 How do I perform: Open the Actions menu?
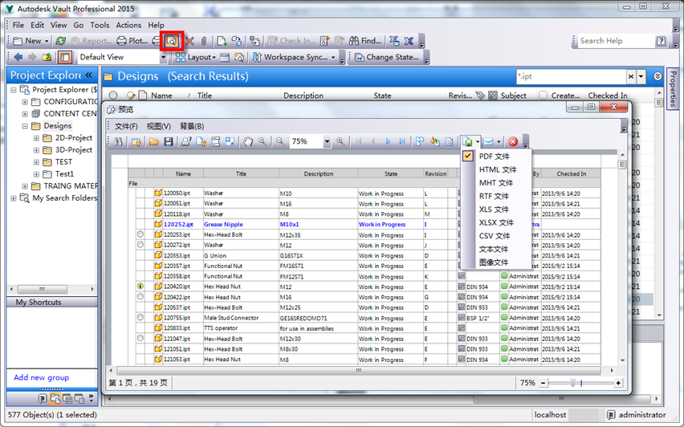click(128, 25)
